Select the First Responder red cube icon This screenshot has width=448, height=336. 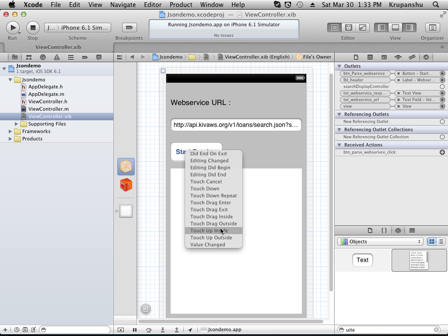pyautogui.click(x=126, y=185)
